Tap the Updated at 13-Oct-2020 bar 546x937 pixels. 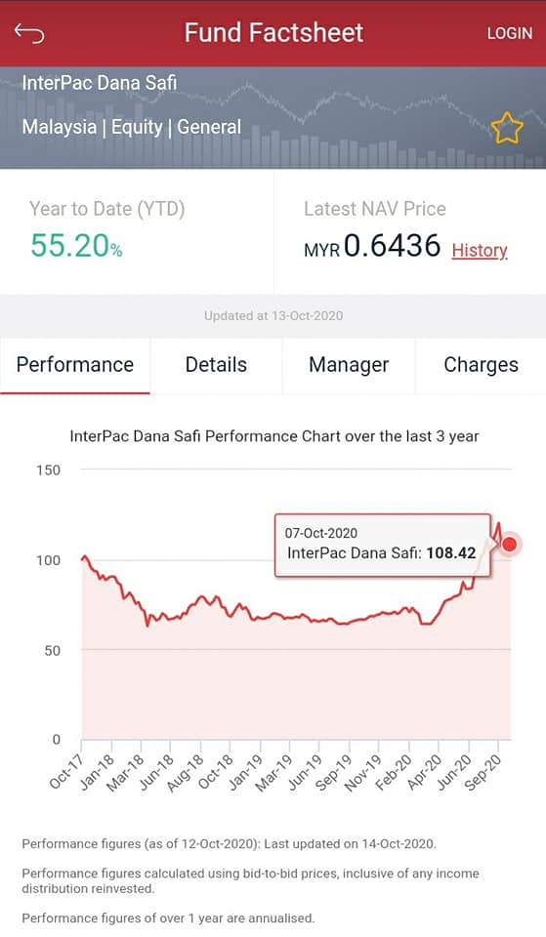[x=273, y=316]
